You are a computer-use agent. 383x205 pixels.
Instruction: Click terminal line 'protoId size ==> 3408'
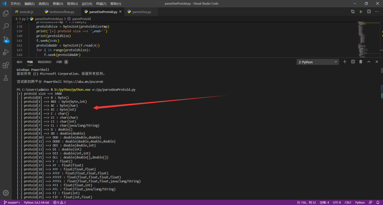(x=39, y=93)
